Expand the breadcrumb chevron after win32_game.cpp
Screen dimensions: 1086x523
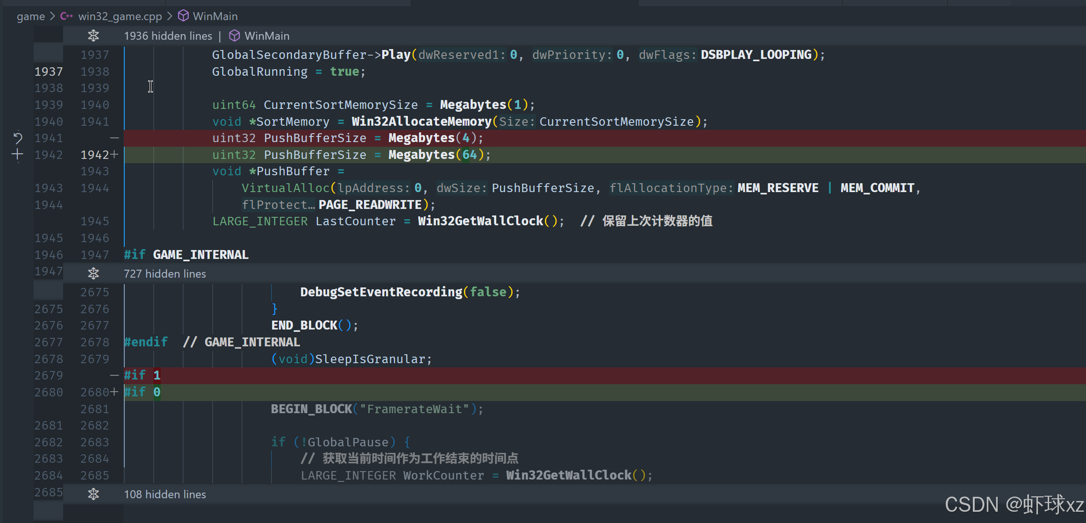click(x=170, y=16)
